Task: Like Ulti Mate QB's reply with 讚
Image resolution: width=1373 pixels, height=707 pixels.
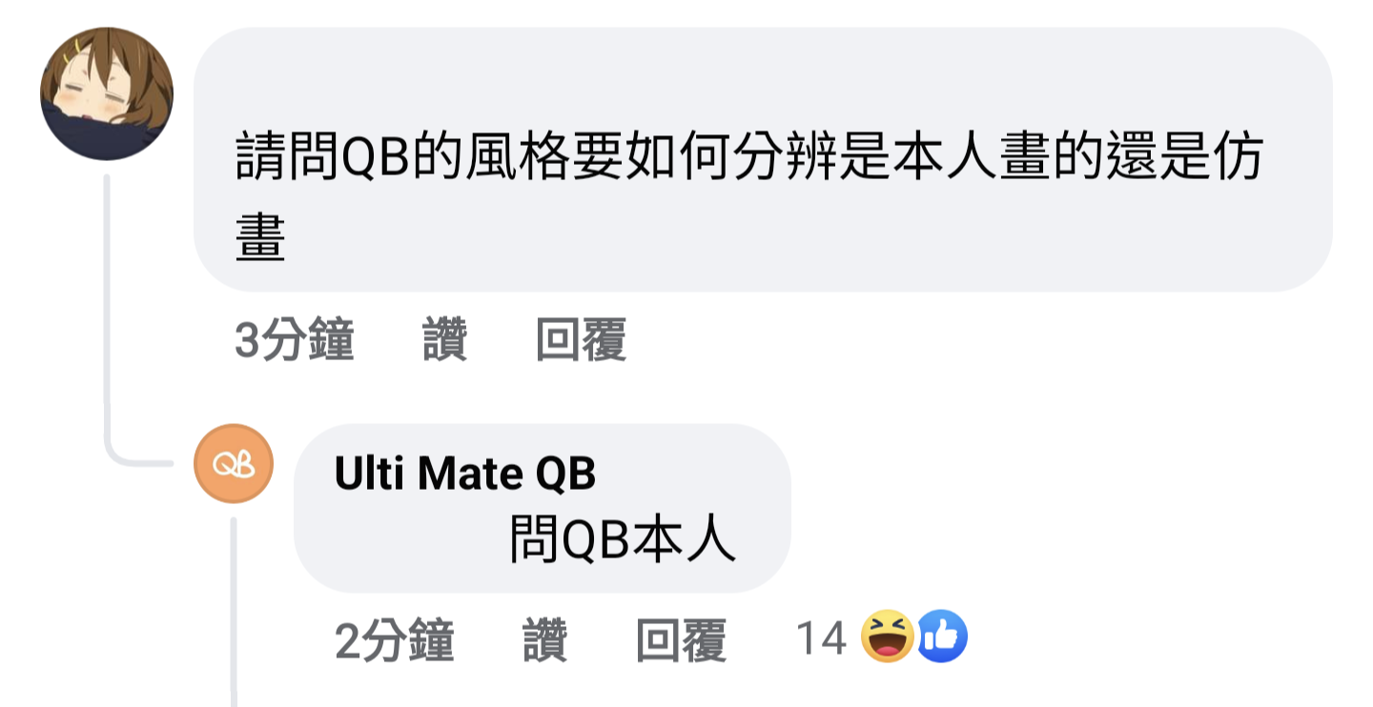Action: click(545, 639)
